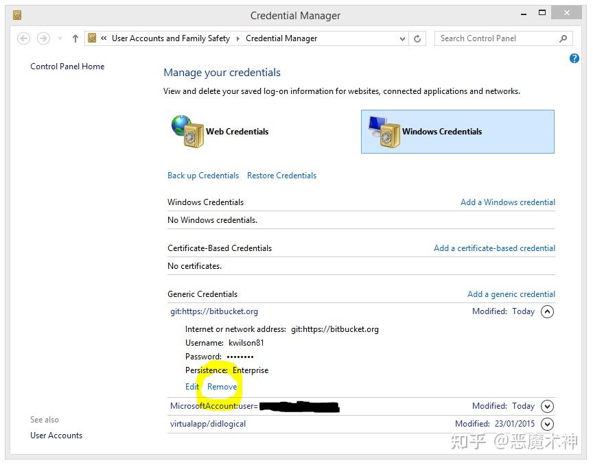Select Control Panel Home
Viewport: 593px width, 465px height.
point(67,66)
